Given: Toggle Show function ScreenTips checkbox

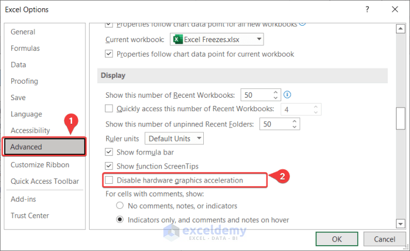Looking at the screenshot, I should click(109, 166).
